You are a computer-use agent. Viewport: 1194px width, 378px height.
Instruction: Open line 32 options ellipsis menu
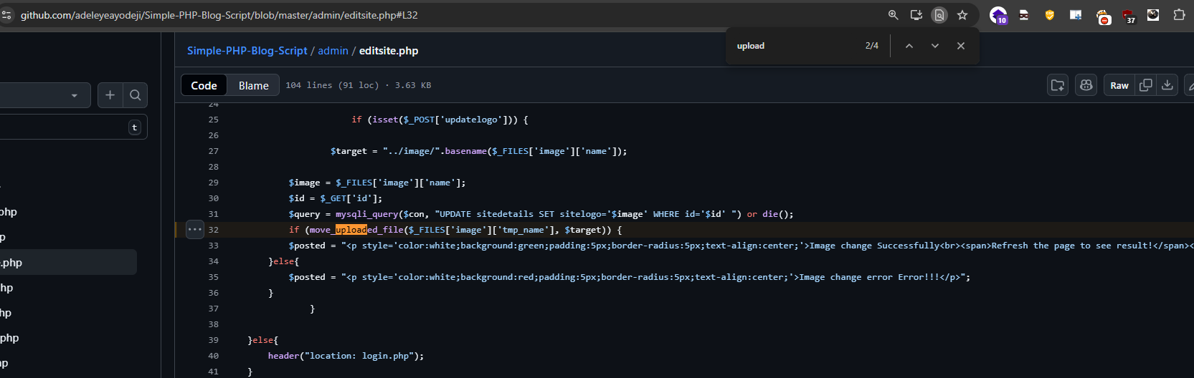[x=195, y=230]
